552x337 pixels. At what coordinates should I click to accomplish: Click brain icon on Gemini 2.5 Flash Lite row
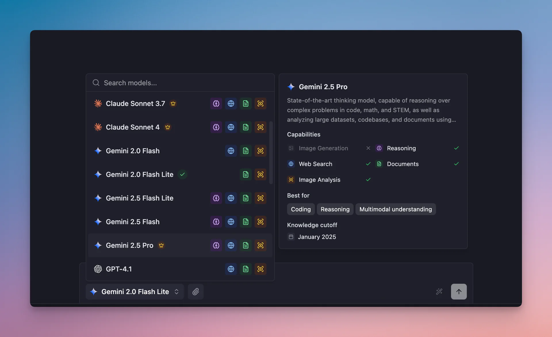coord(216,198)
